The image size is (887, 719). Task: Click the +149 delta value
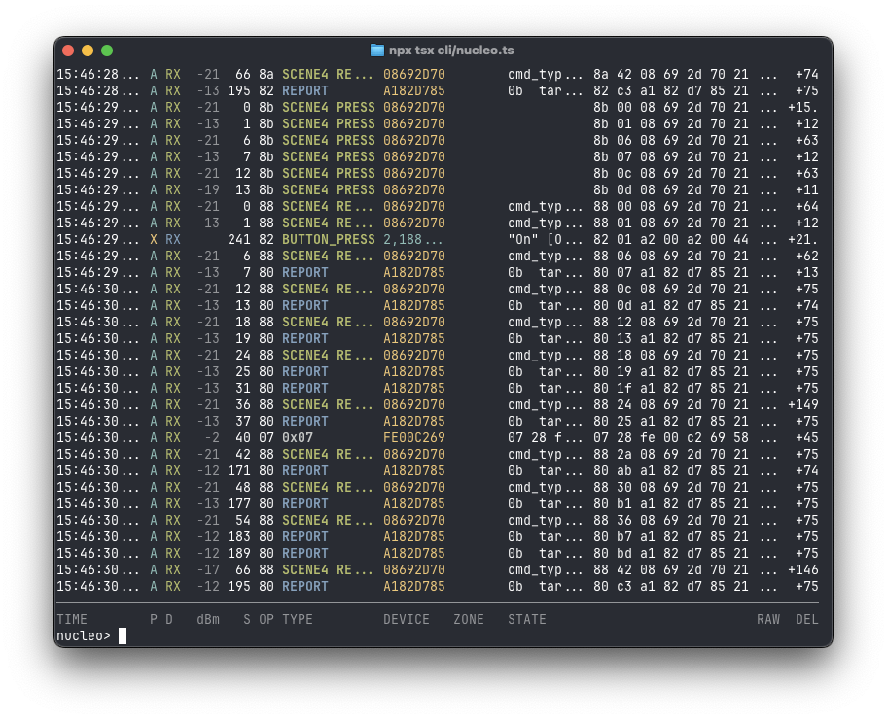(803, 405)
